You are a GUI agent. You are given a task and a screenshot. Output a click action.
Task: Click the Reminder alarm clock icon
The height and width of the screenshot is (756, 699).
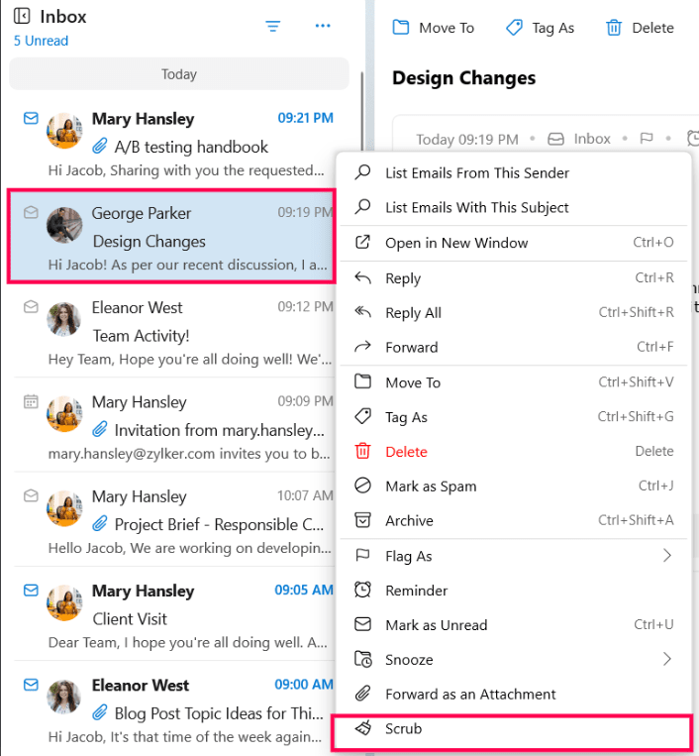tap(362, 590)
